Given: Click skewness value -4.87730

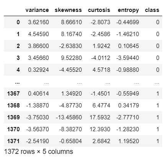Looking at the screenshot, I should (71, 106).
